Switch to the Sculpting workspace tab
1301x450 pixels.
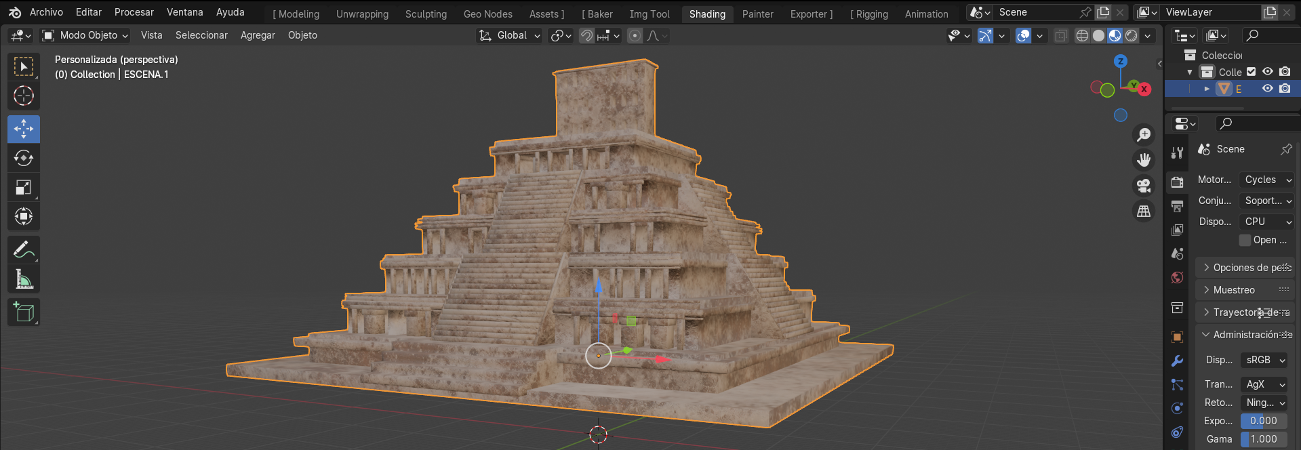(426, 14)
